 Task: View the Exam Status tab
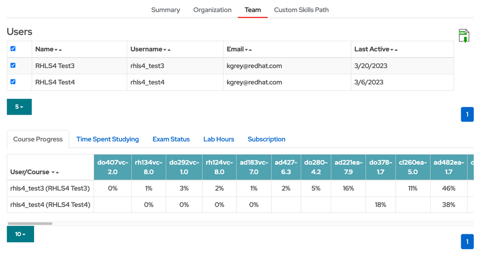(171, 139)
